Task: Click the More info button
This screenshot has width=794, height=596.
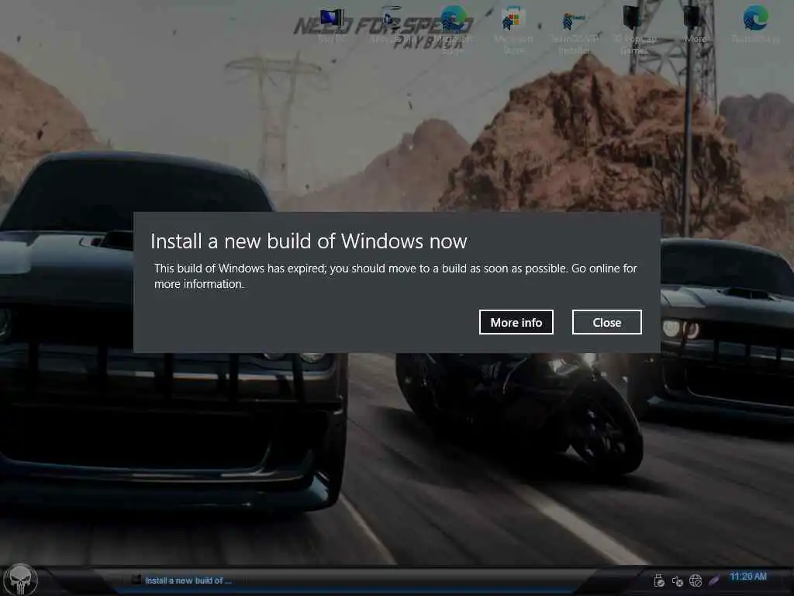Action: click(516, 322)
